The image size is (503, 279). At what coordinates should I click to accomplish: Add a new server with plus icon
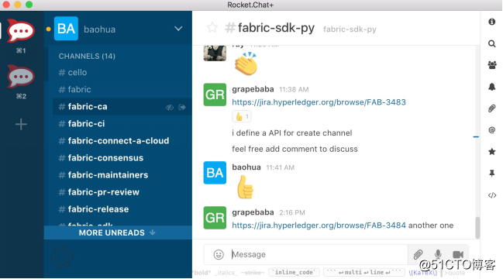21,124
